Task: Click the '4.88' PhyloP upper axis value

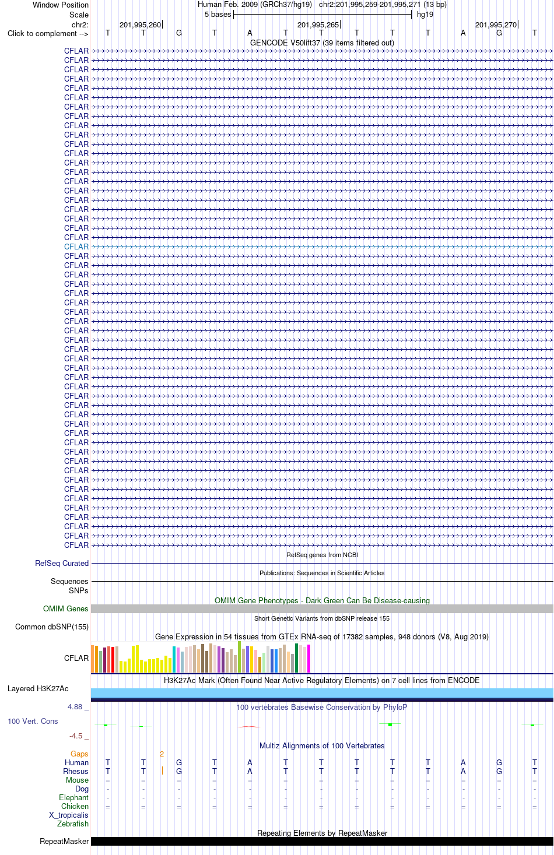Action: 75,707
